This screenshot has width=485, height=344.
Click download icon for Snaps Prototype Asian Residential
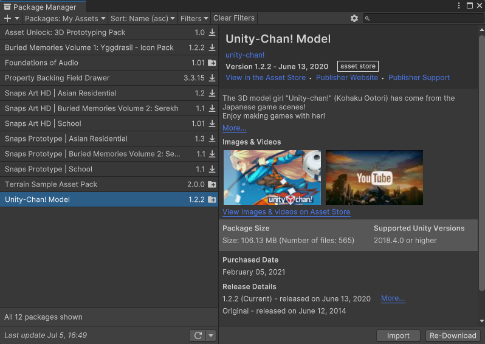[212, 139]
